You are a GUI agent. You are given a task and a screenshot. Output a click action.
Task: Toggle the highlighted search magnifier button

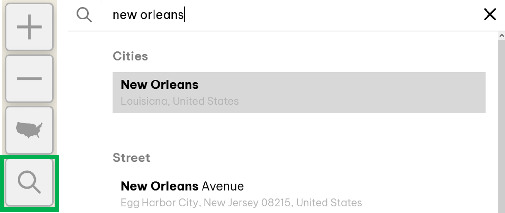[29, 182]
